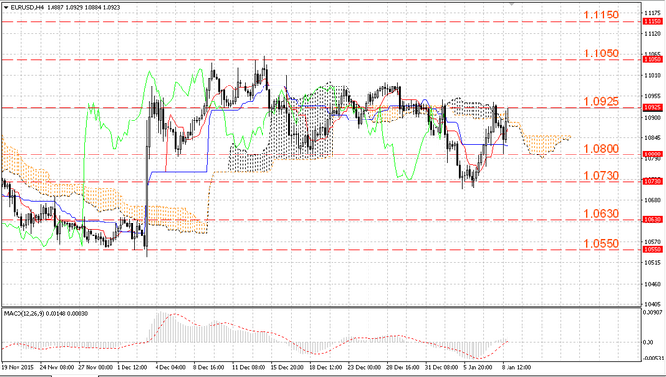Click the triangle arrow beside EURUSD,H4 title
Screen dimensions: 666x377
[6, 7]
